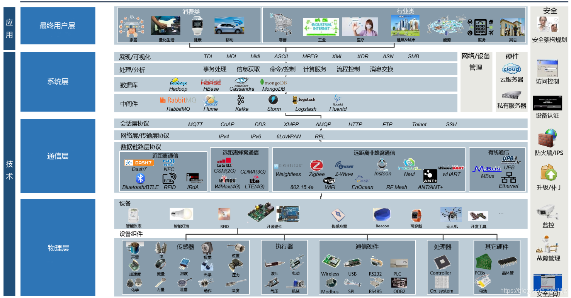This screenshot has height=298, width=571.
Task: Click the Dash7 orange logo
Action: point(139,163)
